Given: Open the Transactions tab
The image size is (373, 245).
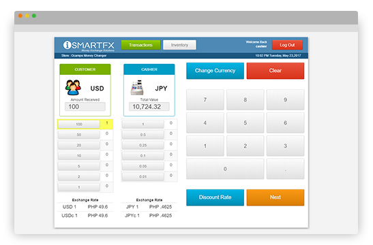Looking at the screenshot, I should point(140,45).
